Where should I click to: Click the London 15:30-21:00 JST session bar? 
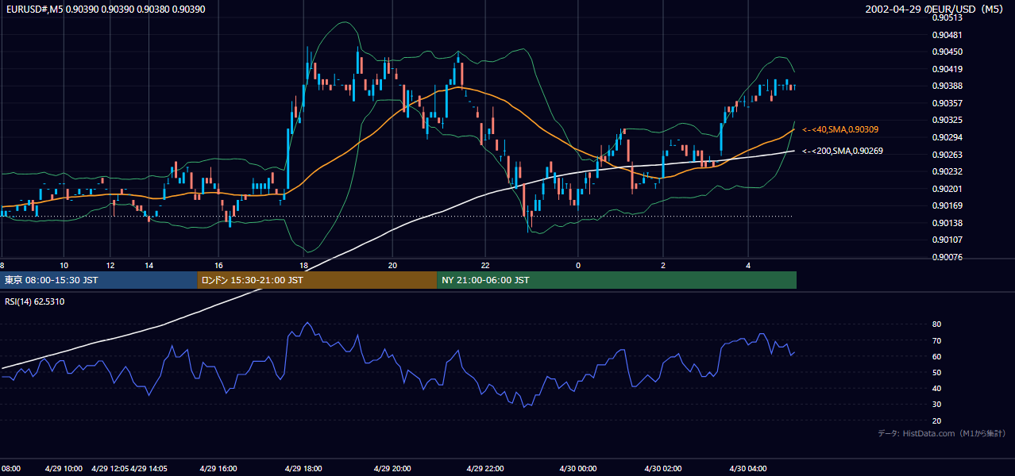(317, 280)
